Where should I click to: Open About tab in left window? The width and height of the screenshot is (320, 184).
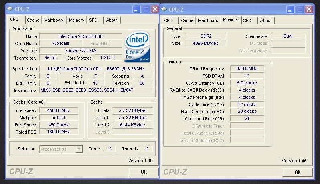point(111,20)
